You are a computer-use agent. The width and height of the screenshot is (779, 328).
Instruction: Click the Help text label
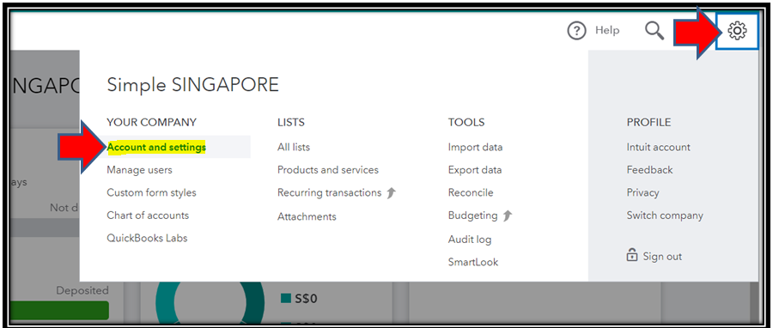[x=607, y=30]
